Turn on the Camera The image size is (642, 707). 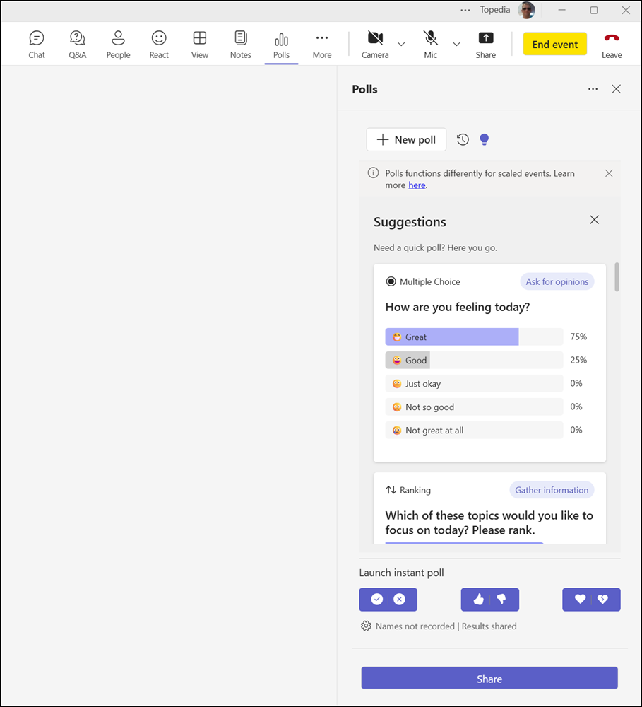375,43
